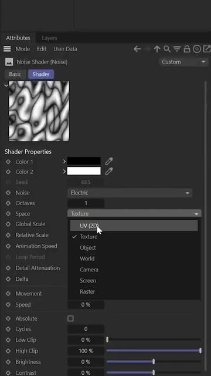The width and height of the screenshot is (211, 376).
Task: Toggle keyframe diamond for Delta
Action: tap(8, 279)
